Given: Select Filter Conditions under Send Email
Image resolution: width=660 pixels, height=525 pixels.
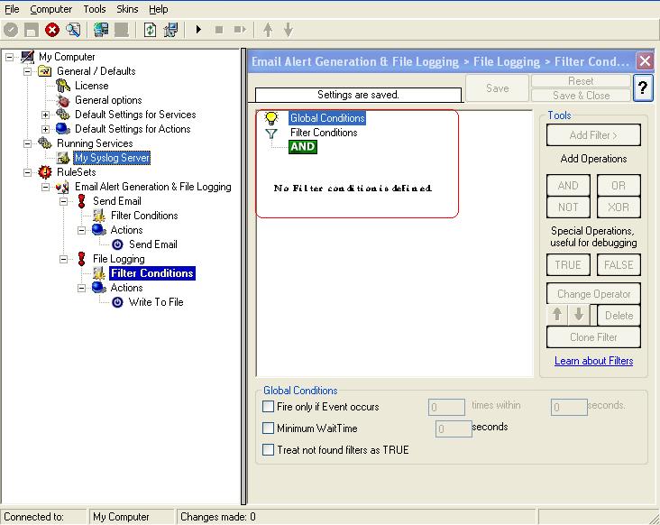Looking at the screenshot, I should 144,216.
